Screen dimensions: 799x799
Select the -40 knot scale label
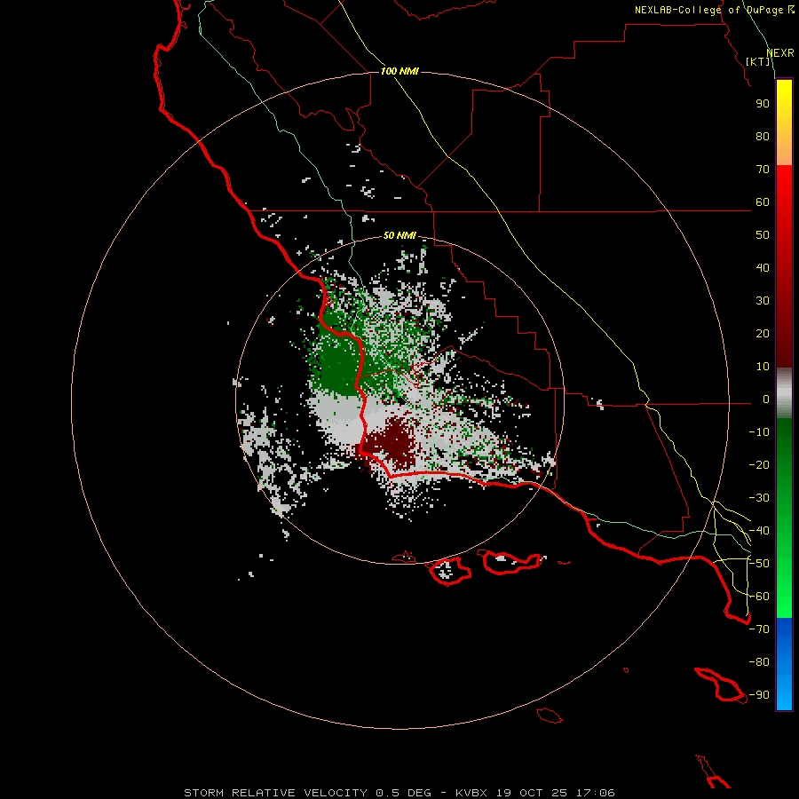pos(759,531)
